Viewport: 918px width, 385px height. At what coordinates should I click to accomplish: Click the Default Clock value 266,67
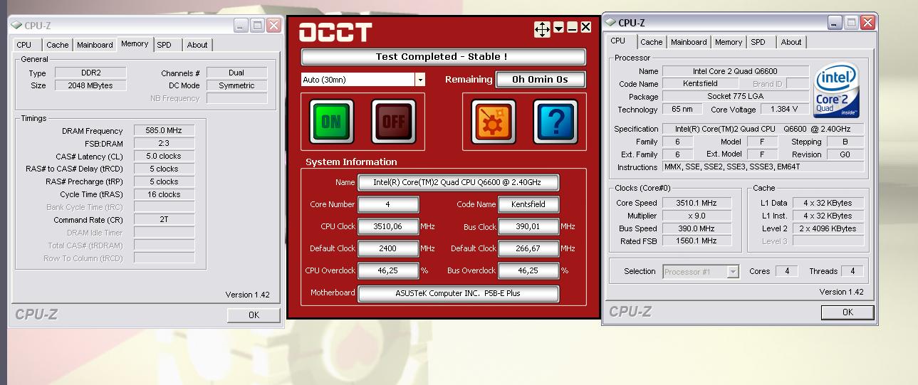pyautogui.click(x=528, y=248)
